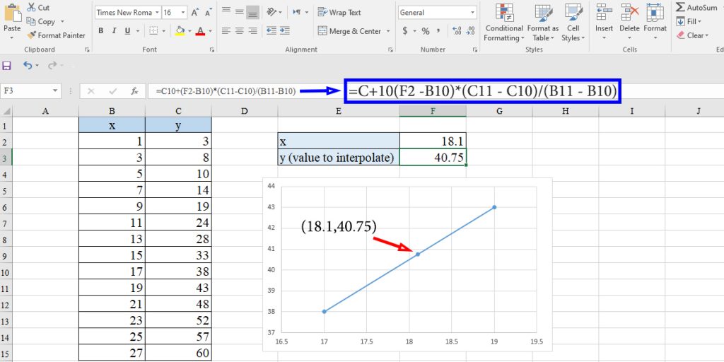Increase indent
The height and width of the screenshot is (362, 724).
(285, 31)
